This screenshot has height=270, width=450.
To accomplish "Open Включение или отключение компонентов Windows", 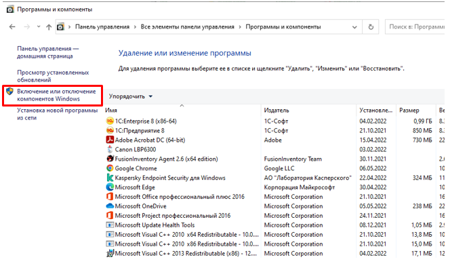I will click(56, 95).
